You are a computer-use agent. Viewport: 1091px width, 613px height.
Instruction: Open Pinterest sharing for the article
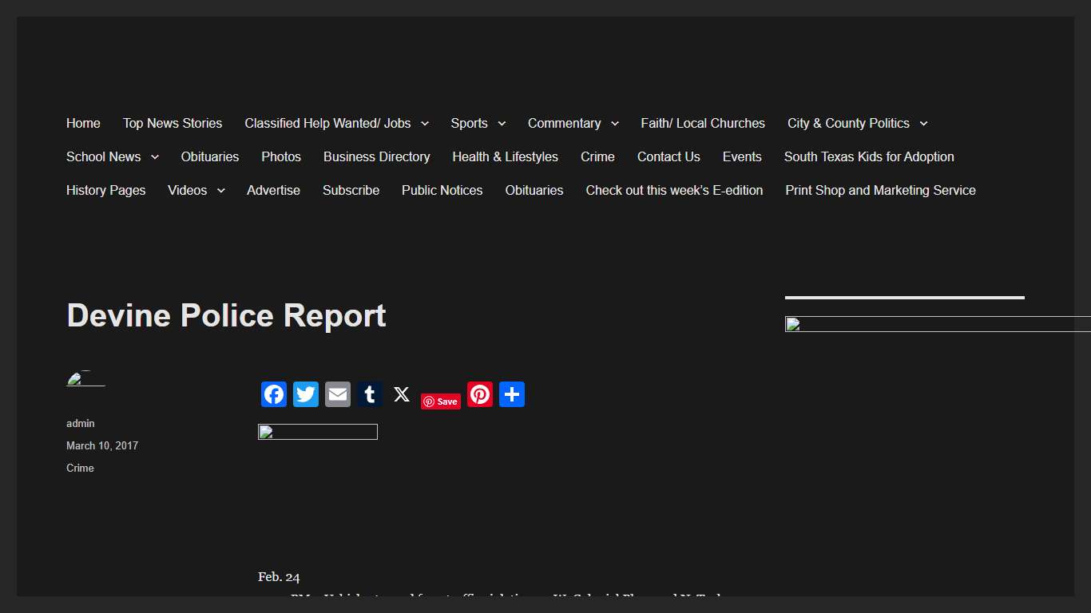[479, 394]
